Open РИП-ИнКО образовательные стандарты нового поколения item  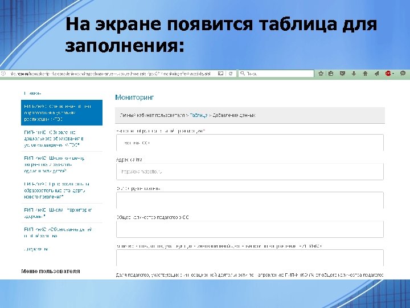61,191
